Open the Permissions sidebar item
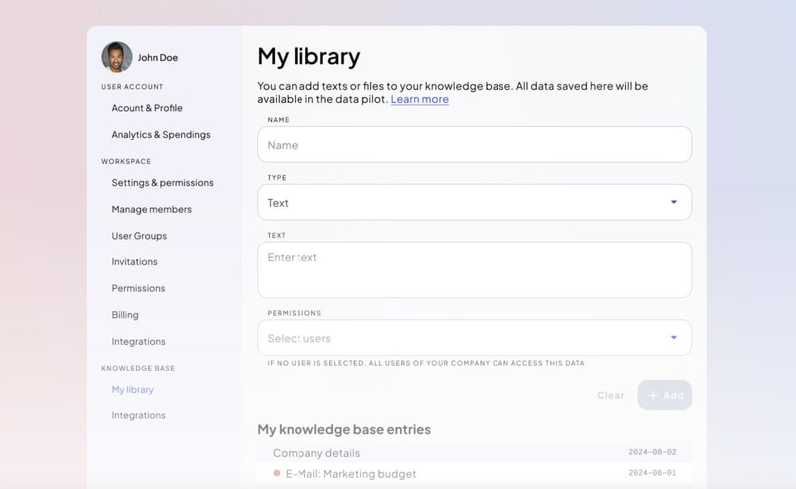Image resolution: width=796 pixels, height=489 pixels. 138,288
